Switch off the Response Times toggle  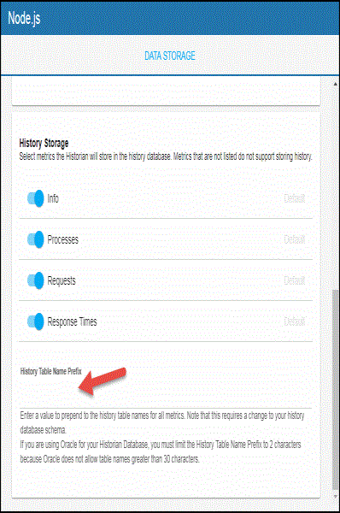[36, 321]
